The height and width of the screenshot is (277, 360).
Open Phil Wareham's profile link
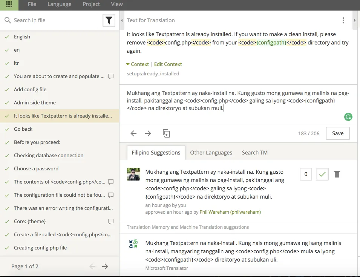[x=230, y=212]
